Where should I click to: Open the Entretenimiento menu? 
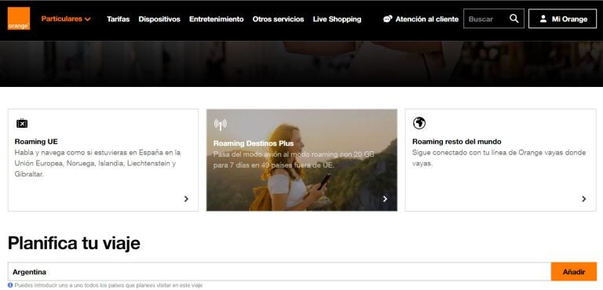pyautogui.click(x=216, y=20)
